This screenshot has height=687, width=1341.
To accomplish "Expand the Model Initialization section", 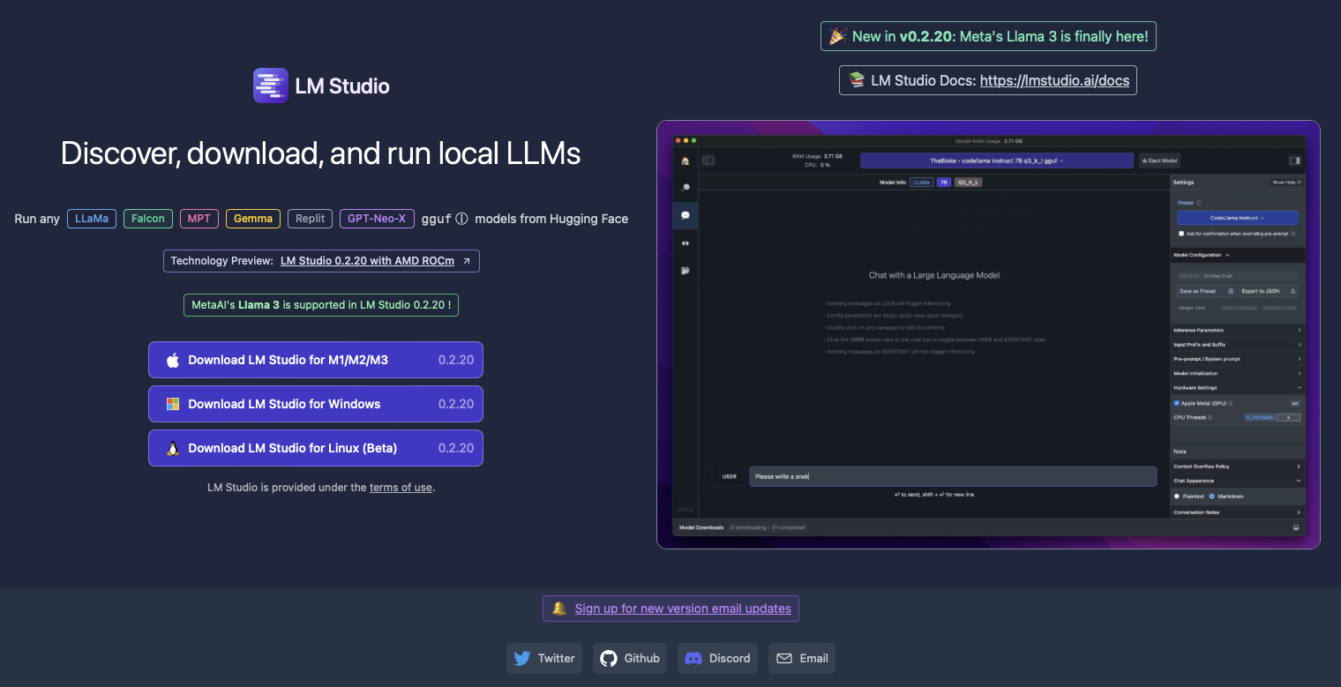I will 1237,373.
